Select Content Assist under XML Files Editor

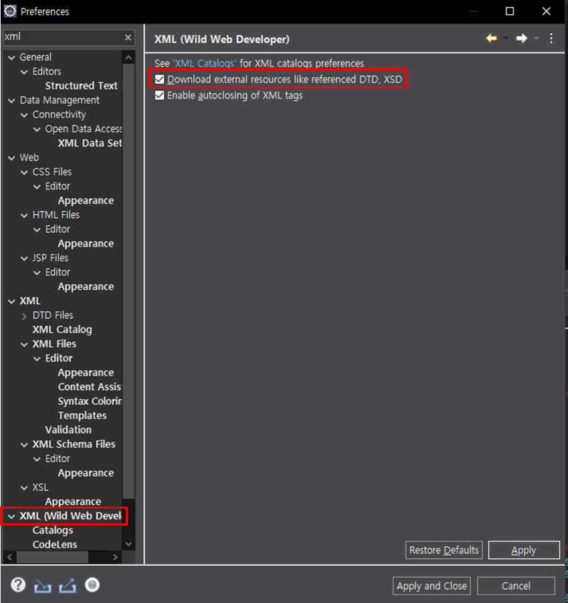coord(90,387)
